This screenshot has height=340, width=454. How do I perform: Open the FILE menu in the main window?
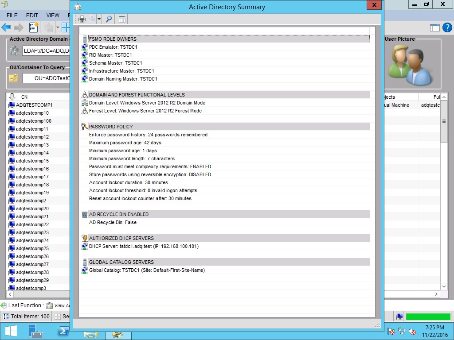[12, 15]
